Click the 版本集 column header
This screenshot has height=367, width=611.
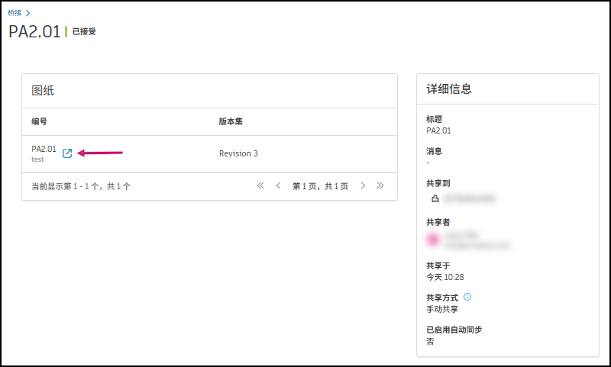pos(231,121)
